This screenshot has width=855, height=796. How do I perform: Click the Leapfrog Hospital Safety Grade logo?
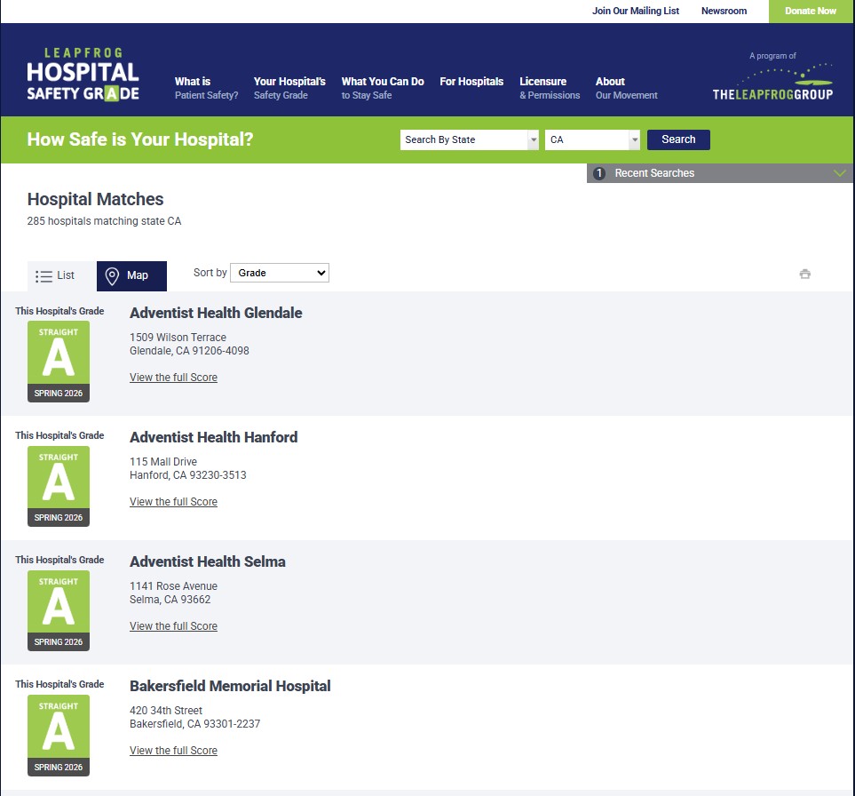(x=83, y=75)
